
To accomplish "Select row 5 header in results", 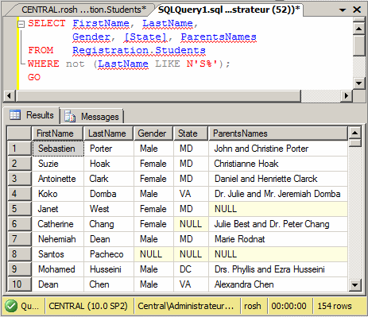I will [19, 209].
